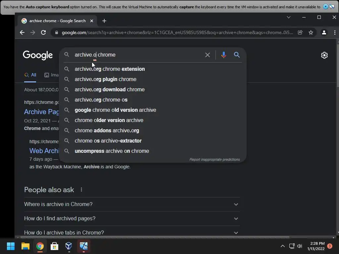Open the Chrome profile avatar

click(x=324, y=32)
